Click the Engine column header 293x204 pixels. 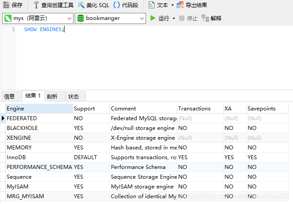coord(39,109)
